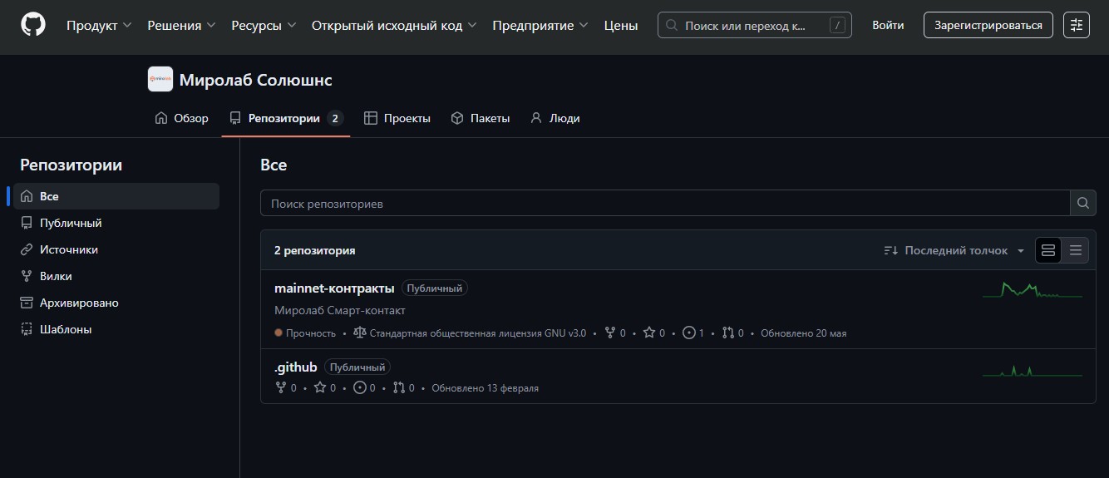Screen dimensions: 1109x478
Task: Click the Миролаб Солюшнс organization name
Action: [256, 80]
